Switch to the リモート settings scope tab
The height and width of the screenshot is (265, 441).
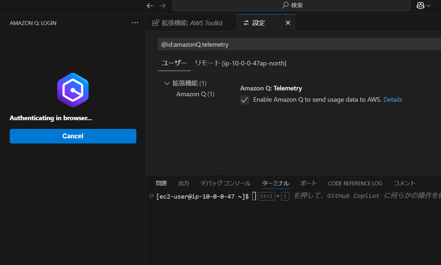click(x=240, y=63)
